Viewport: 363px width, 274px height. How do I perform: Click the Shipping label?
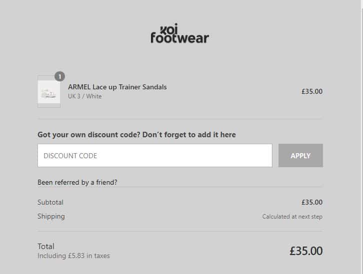point(51,216)
